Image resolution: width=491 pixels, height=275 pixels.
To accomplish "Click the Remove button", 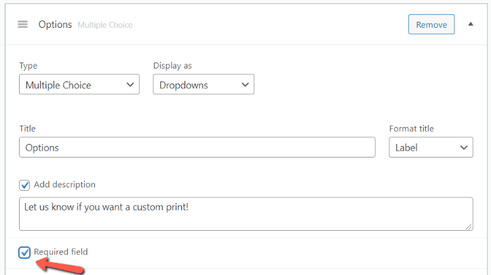I will coord(431,24).
